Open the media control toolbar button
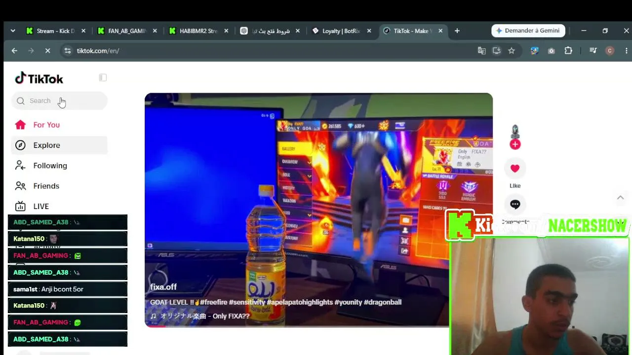The height and width of the screenshot is (355, 632). pyautogui.click(x=593, y=51)
